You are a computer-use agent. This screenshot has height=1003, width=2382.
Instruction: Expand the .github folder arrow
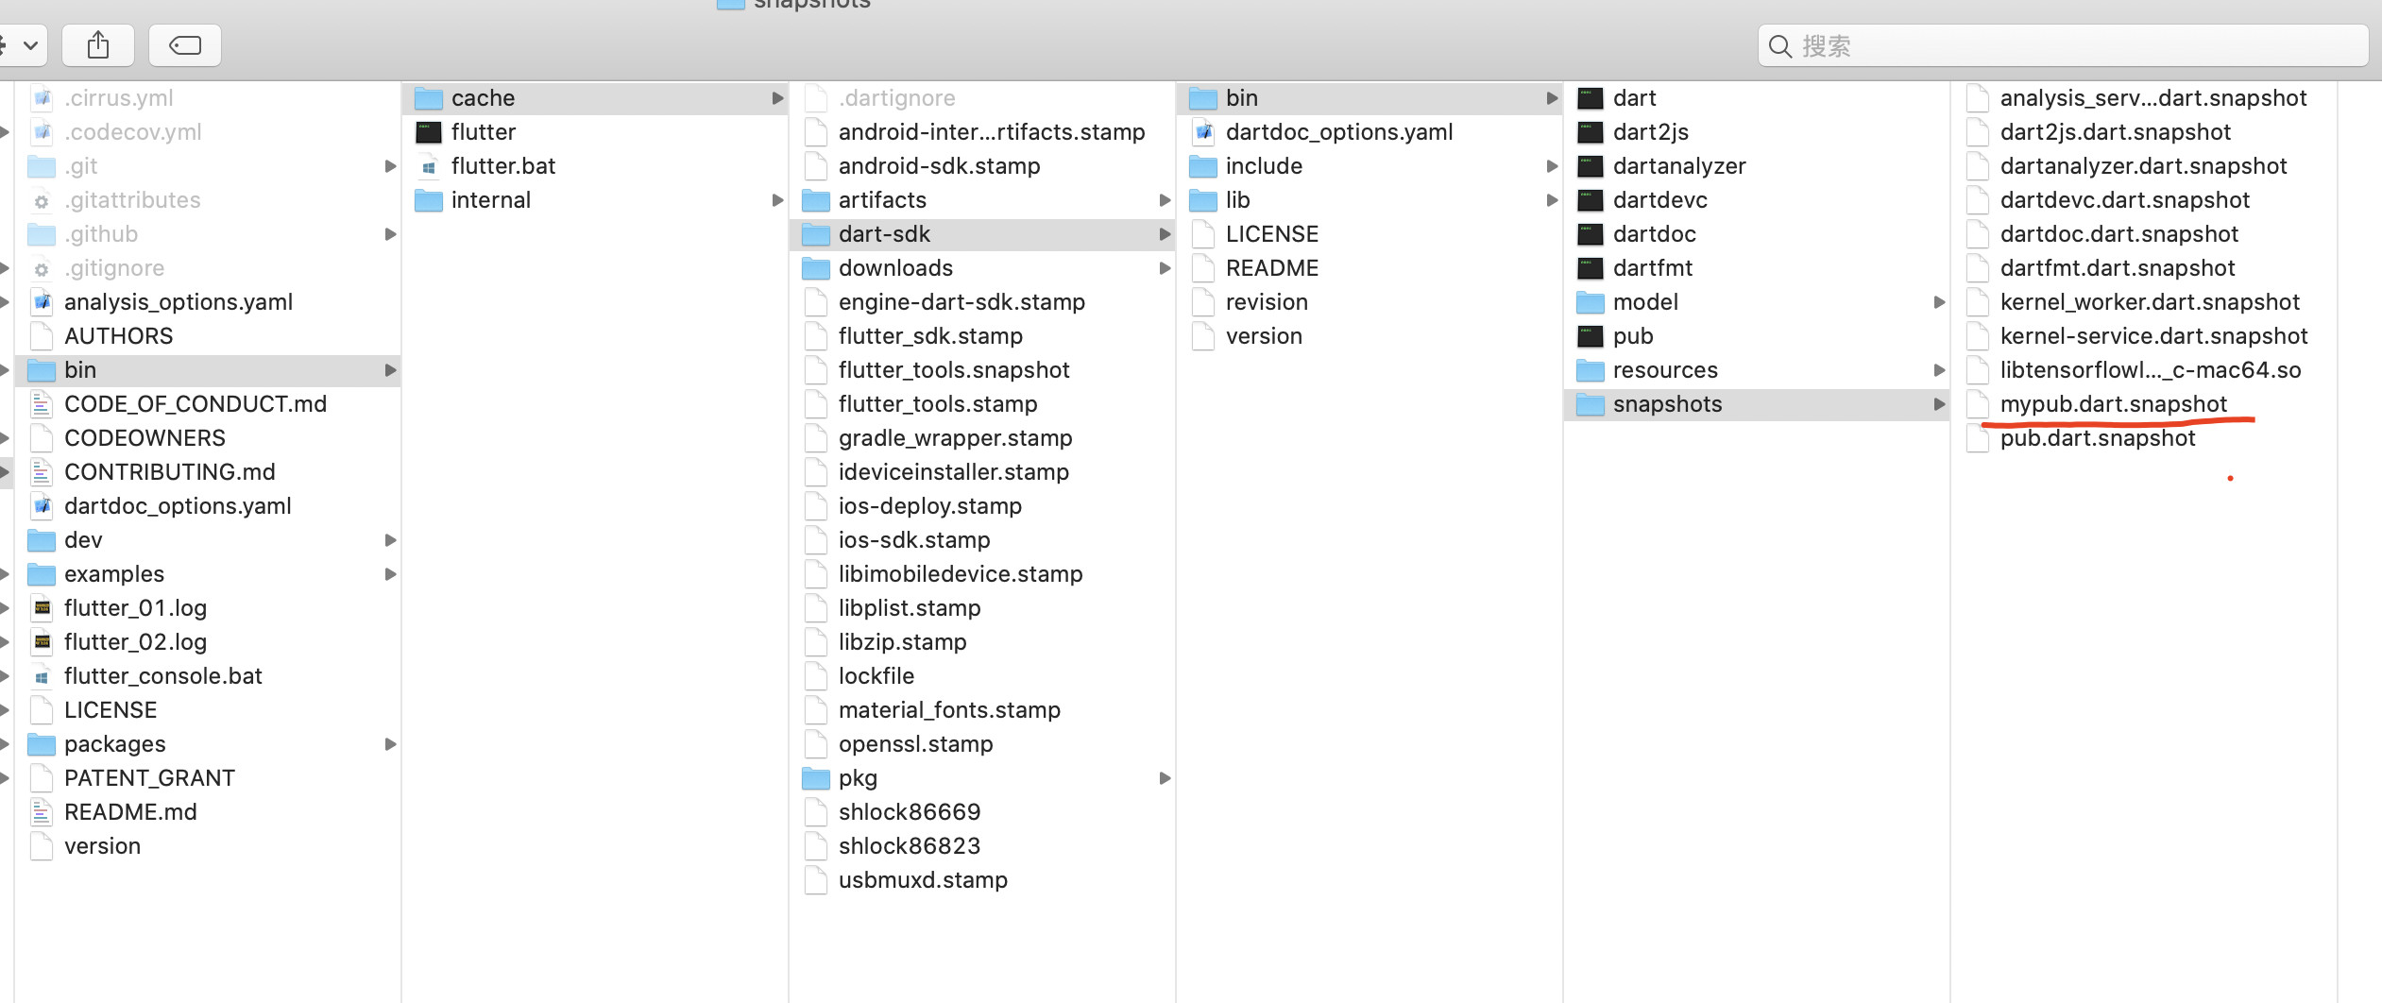[x=390, y=234]
